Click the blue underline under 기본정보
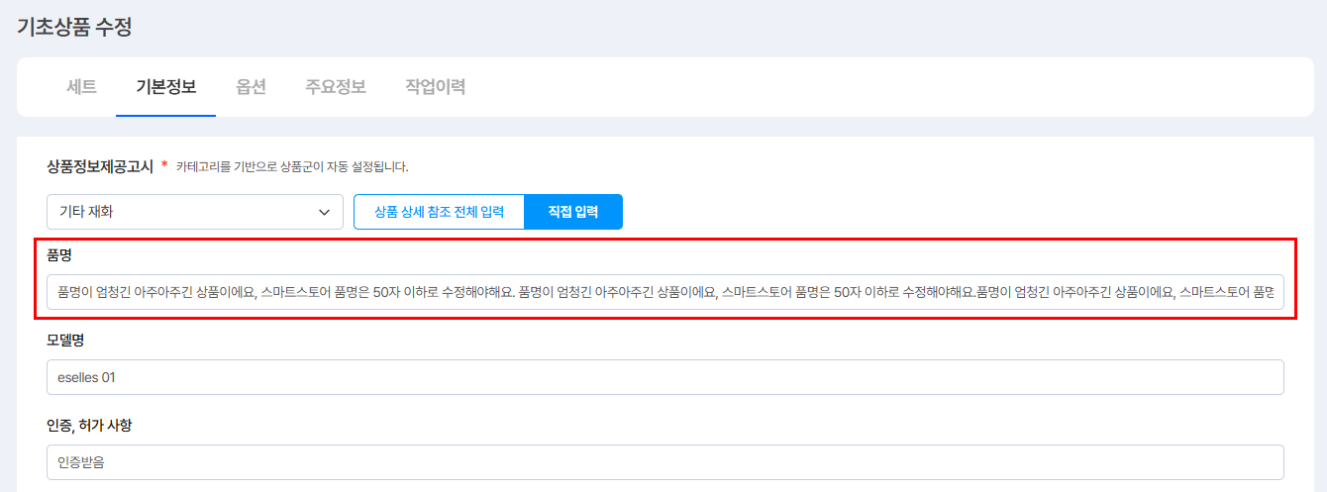The height and width of the screenshot is (492, 1327). [165, 115]
